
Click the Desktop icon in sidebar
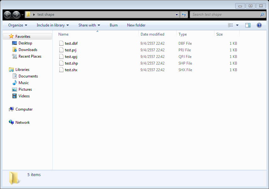point(15,43)
